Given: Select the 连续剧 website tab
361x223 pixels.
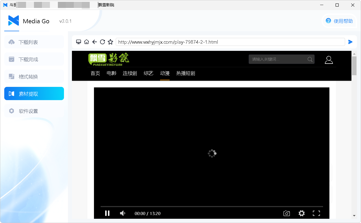Looking at the screenshot, I should coord(130,73).
